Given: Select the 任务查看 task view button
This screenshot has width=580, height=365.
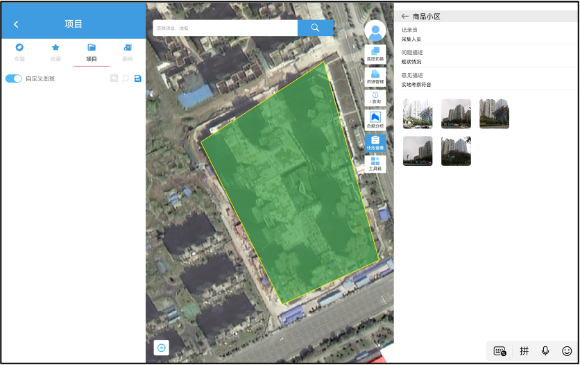Looking at the screenshot, I should [375, 143].
